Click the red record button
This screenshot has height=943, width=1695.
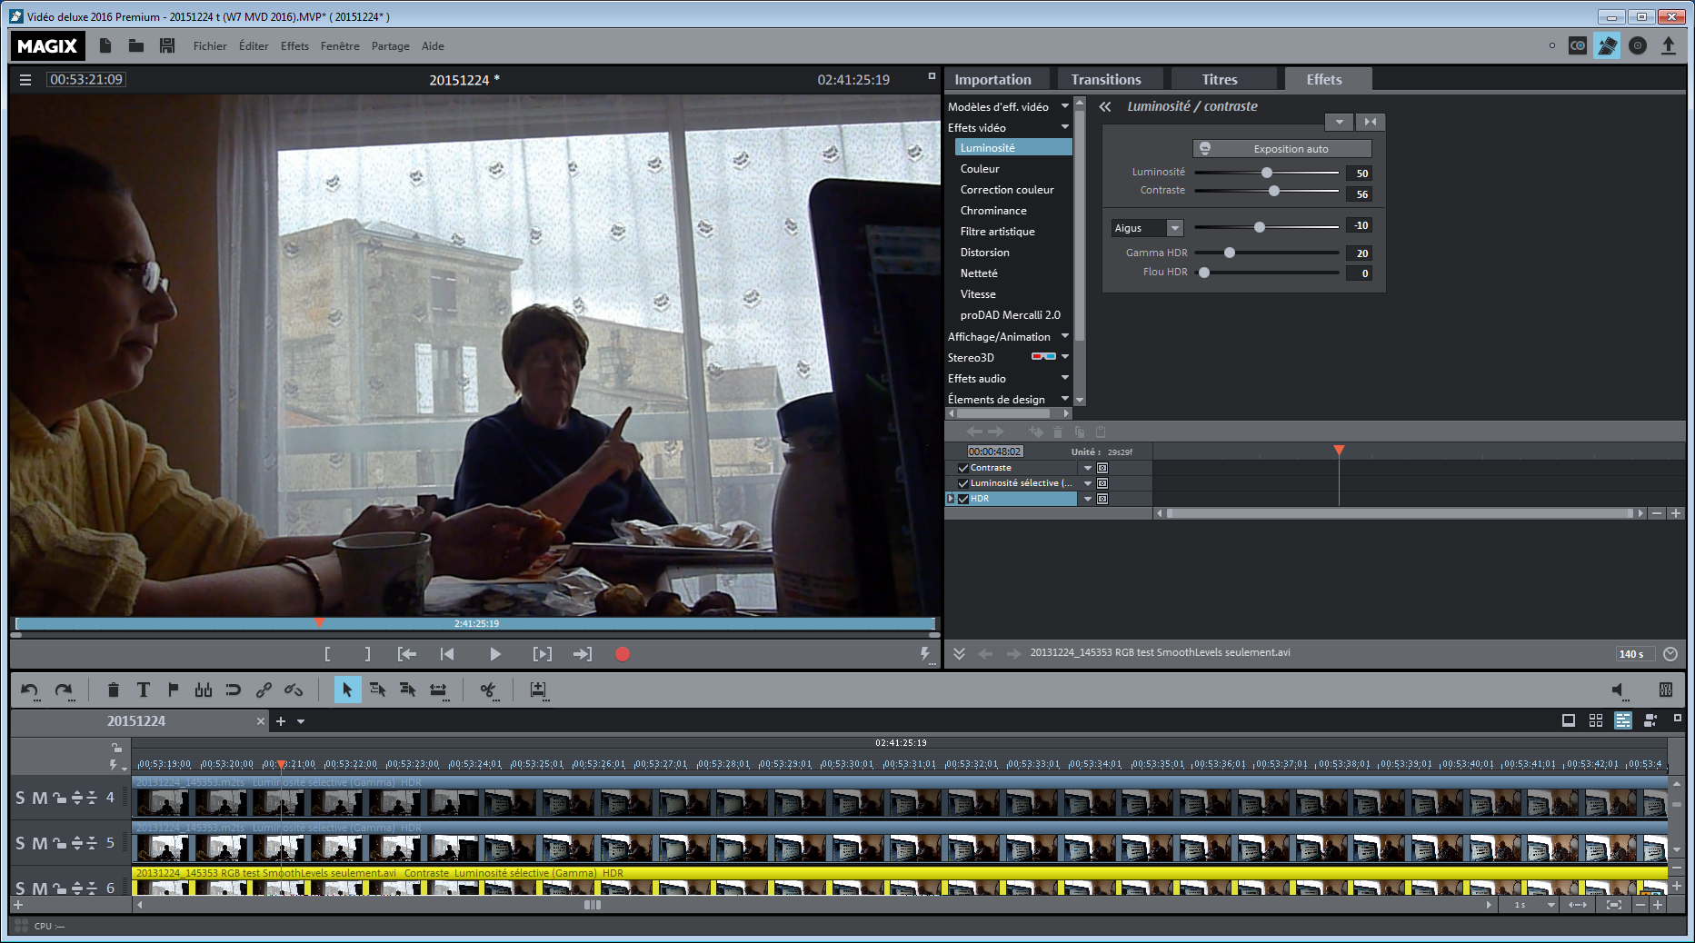click(x=623, y=654)
